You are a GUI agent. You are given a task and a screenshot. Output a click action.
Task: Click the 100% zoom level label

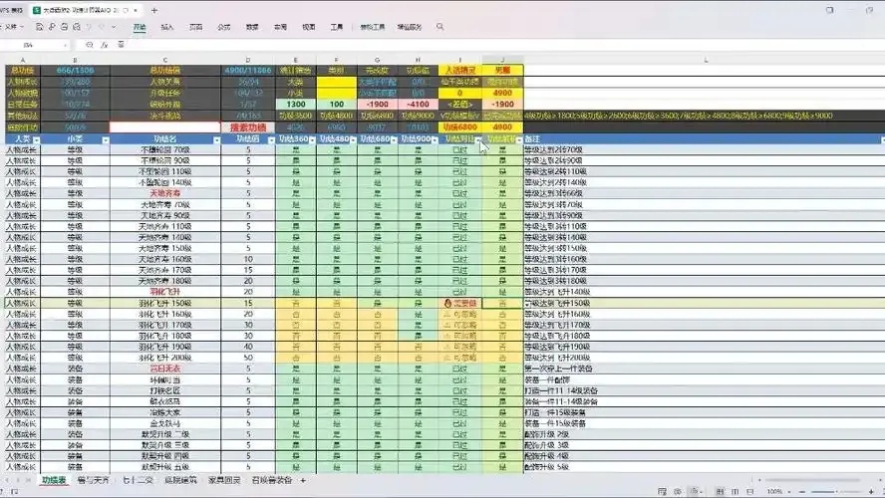pos(775,492)
